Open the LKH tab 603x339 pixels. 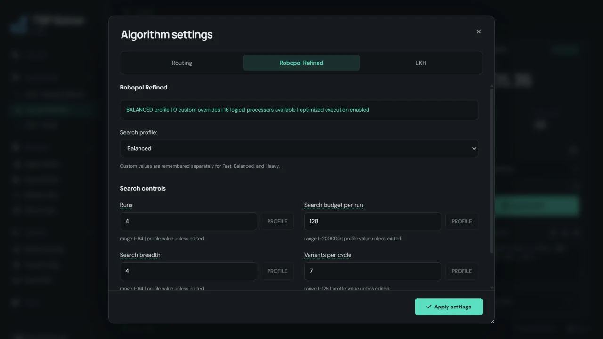tap(421, 63)
